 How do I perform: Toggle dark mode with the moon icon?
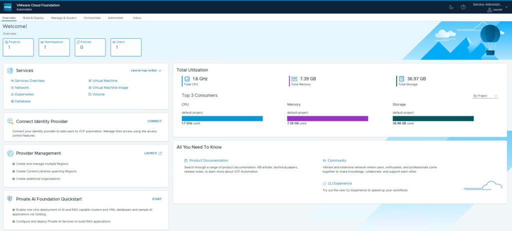[x=450, y=7]
